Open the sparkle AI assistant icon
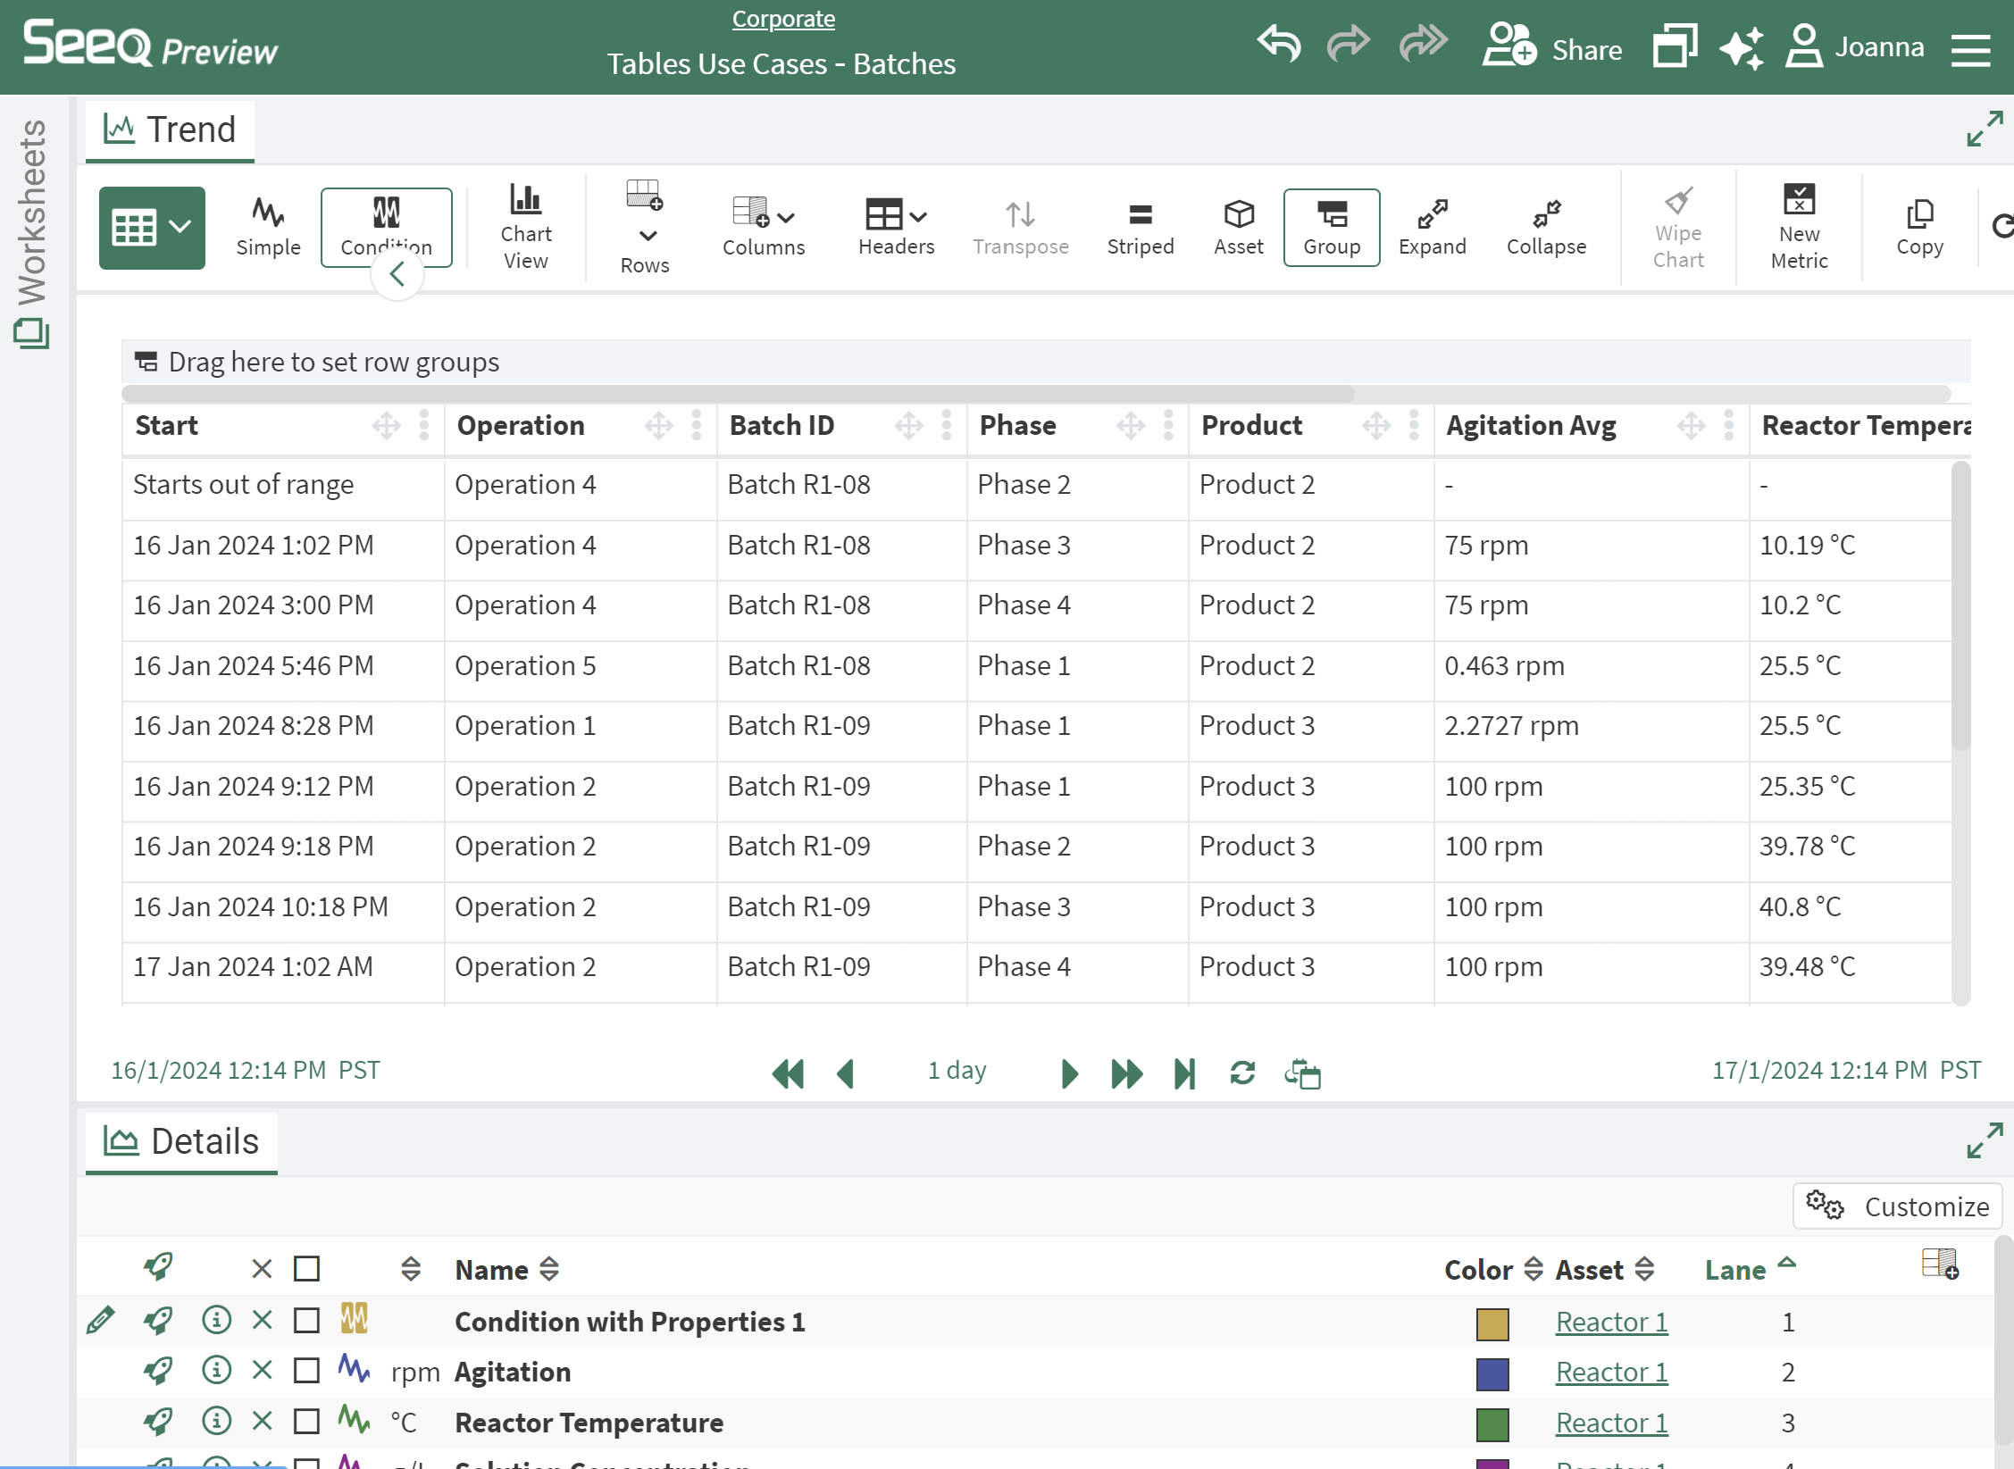2014x1469 pixels. tap(1742, 46)
